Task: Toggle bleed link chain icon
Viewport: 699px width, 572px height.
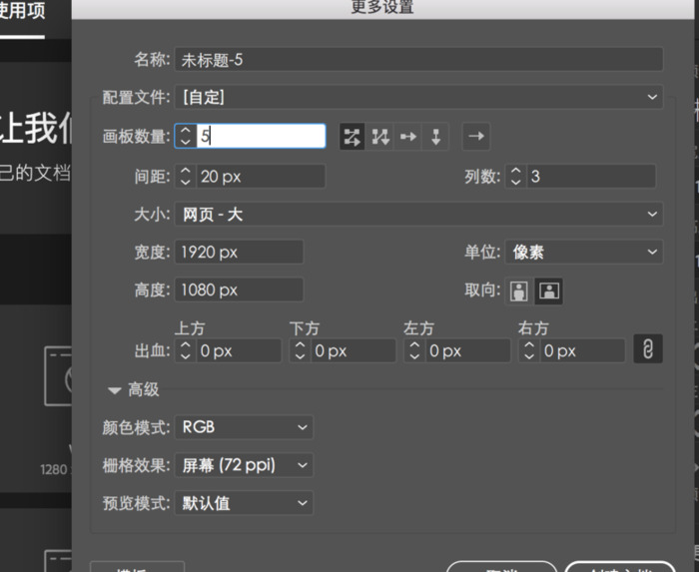Action: [x=648, y=348]
